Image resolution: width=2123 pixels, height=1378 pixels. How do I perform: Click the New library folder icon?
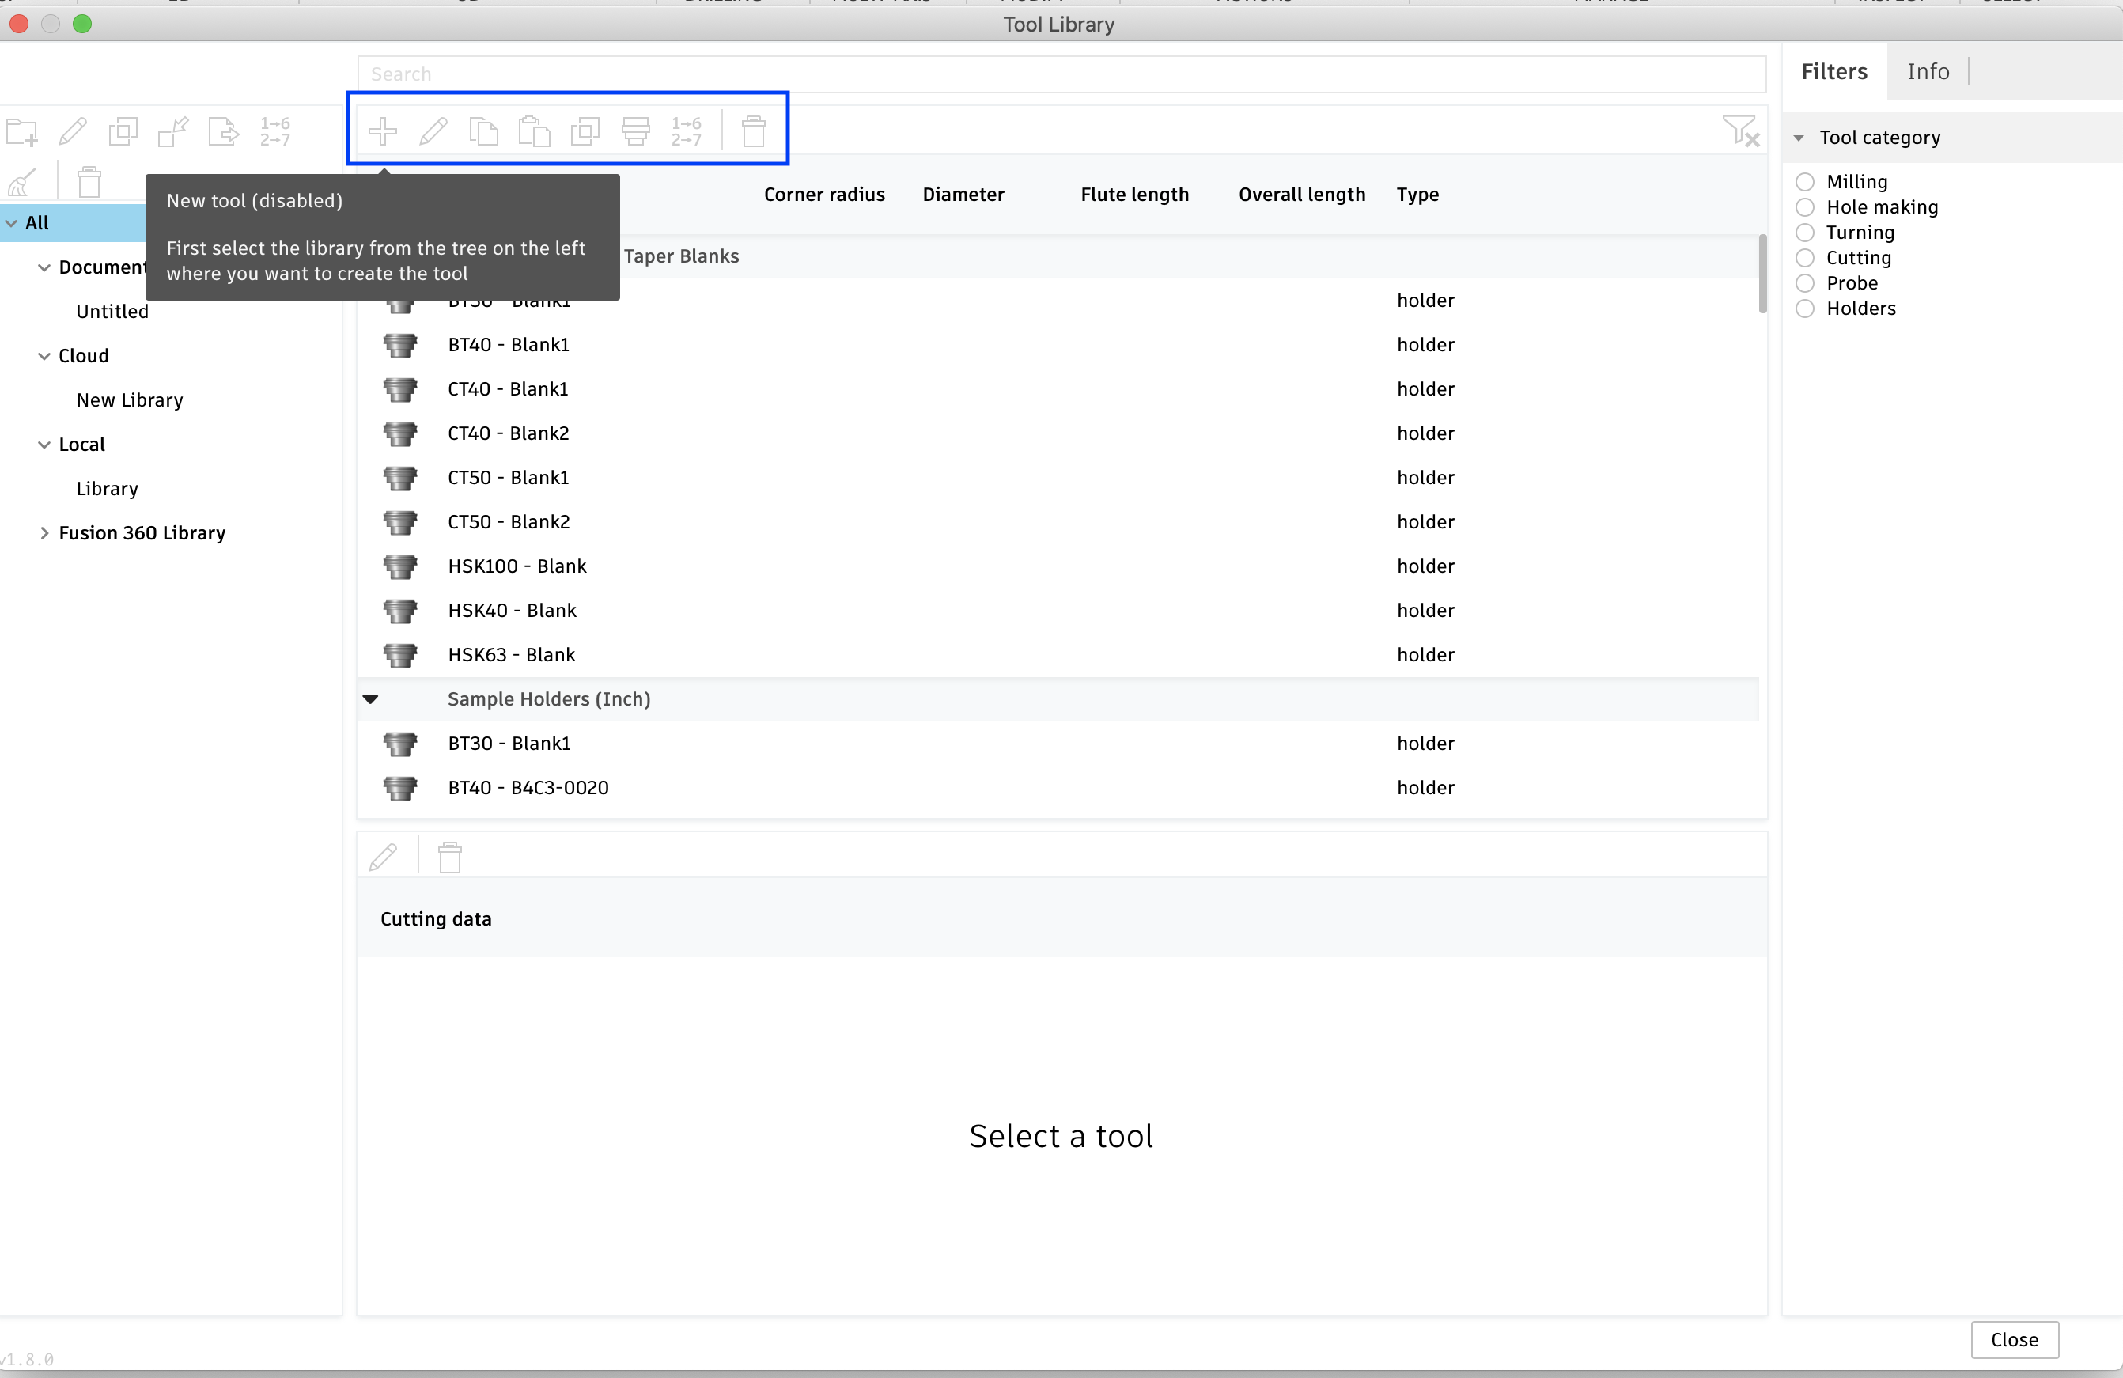22,132
